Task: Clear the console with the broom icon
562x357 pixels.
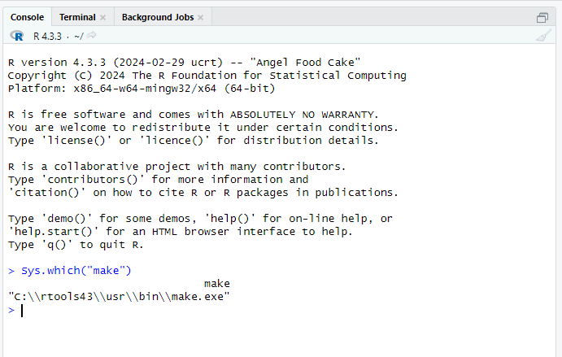Action: [x=543, y=36]
